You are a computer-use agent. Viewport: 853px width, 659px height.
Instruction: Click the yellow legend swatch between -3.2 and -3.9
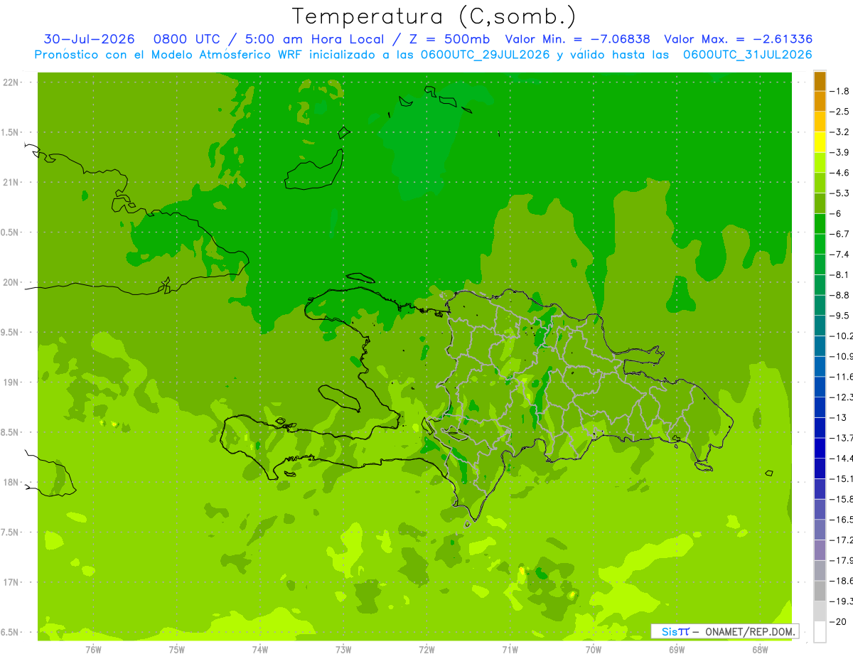pyautogui.click(x=820, y=142)
